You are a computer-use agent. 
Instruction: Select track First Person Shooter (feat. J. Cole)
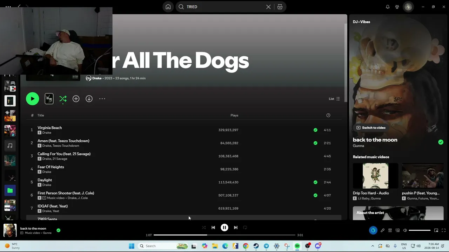click(x=66, y=193)
